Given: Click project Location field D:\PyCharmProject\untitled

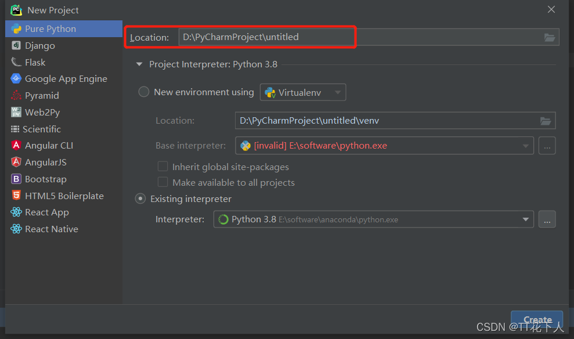Looking at the screenshot, I should [369, 37].
